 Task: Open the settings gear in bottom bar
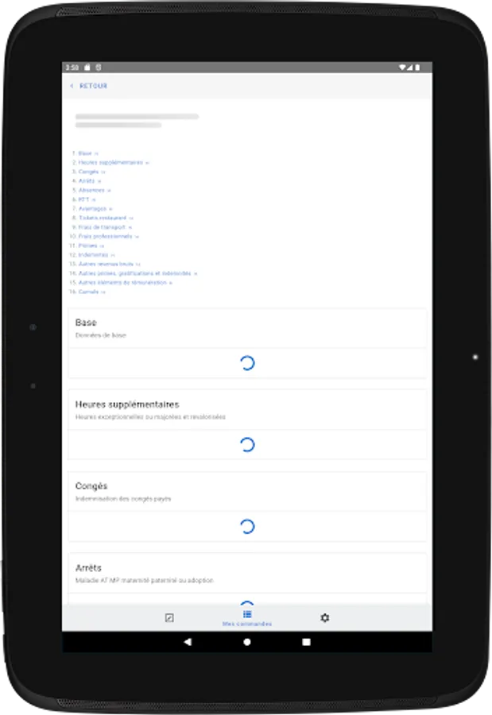click(324, 618)
